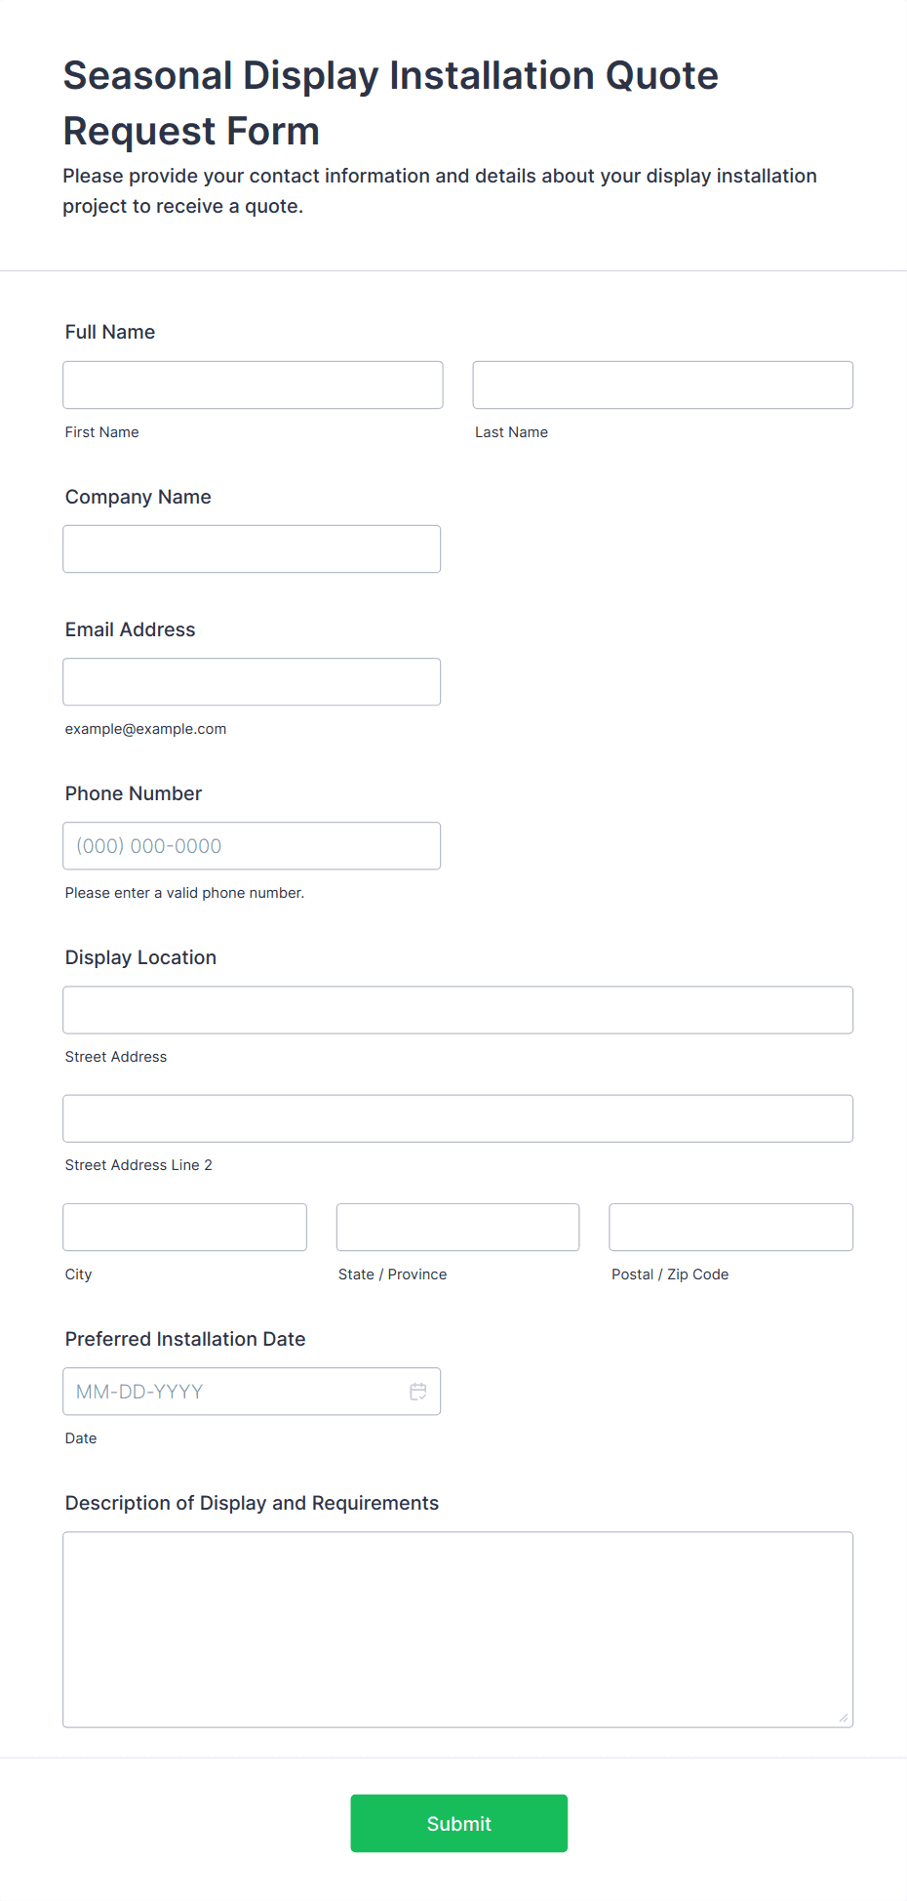907x1901 pixels.
Task: Click the Street Address field
Action: coord(458,1010)
